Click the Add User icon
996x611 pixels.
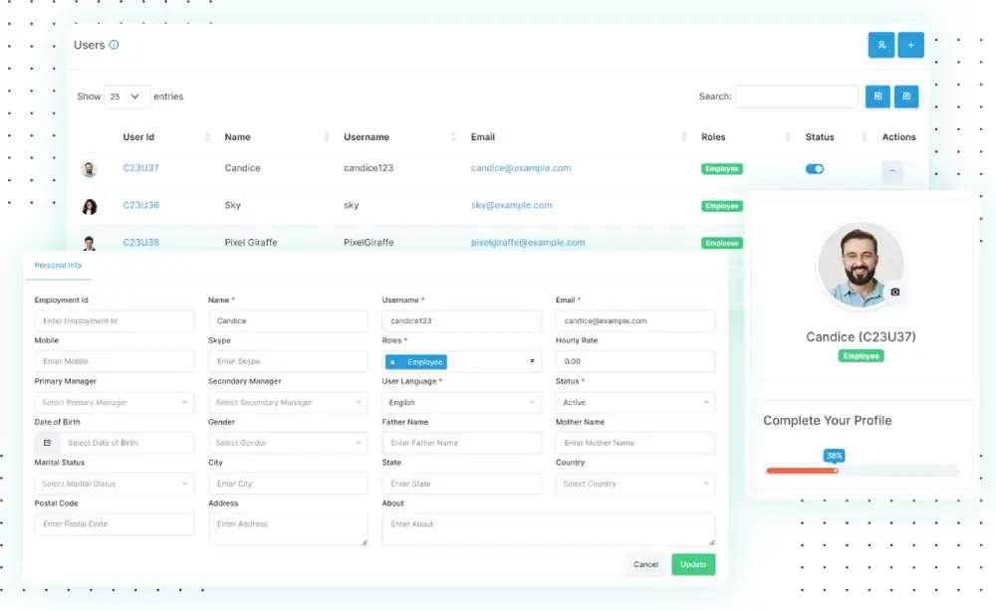(881, 45)
